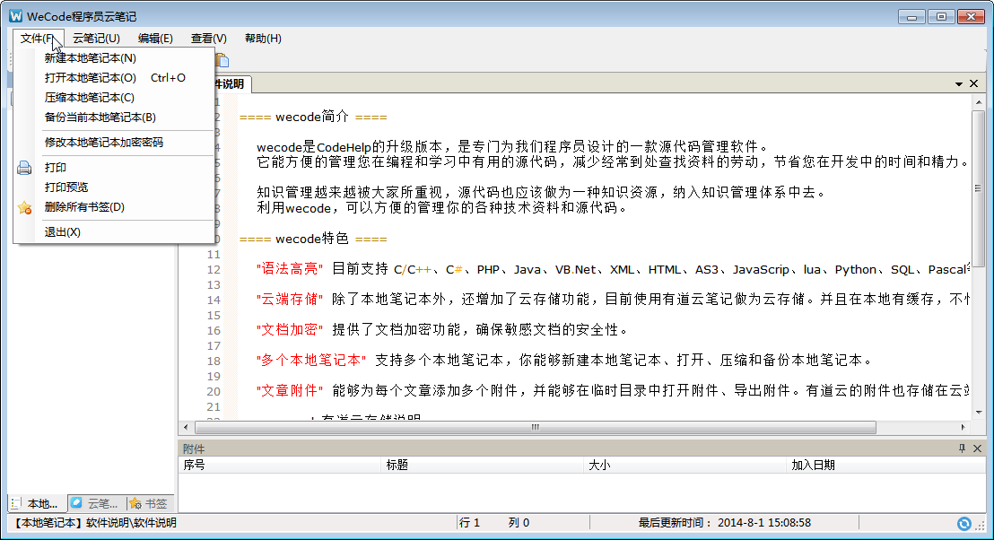Click status bar path 【本地笔记本】软件说明\软件说明
Viewport: 994px width, 540px height.
pos(94,523)
